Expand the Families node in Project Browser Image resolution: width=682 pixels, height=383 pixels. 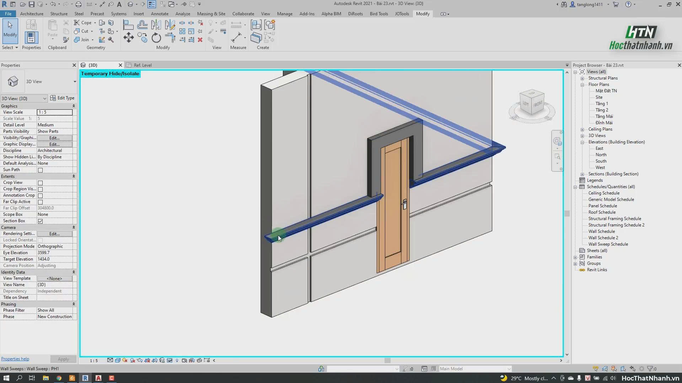pyautogui.click(x=575, y=257)
